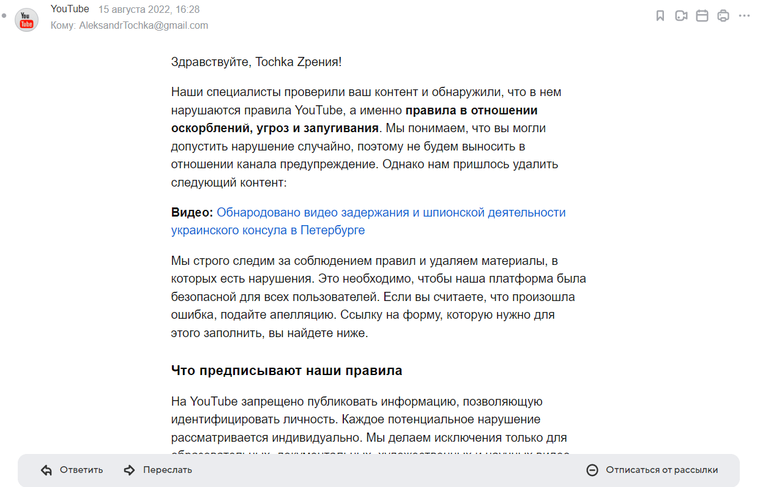760x487 pixels.
Task: Click the Переслать forward button
Action: click(x=167, y=470)
